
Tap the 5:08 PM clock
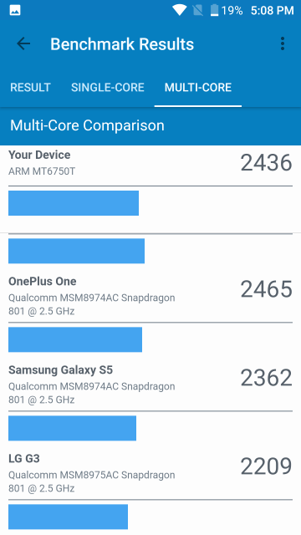(x=272, y=11)
